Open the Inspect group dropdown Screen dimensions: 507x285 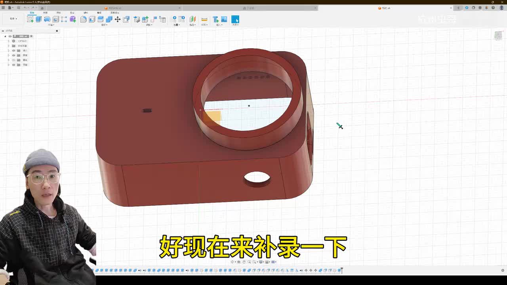point(204,25)
